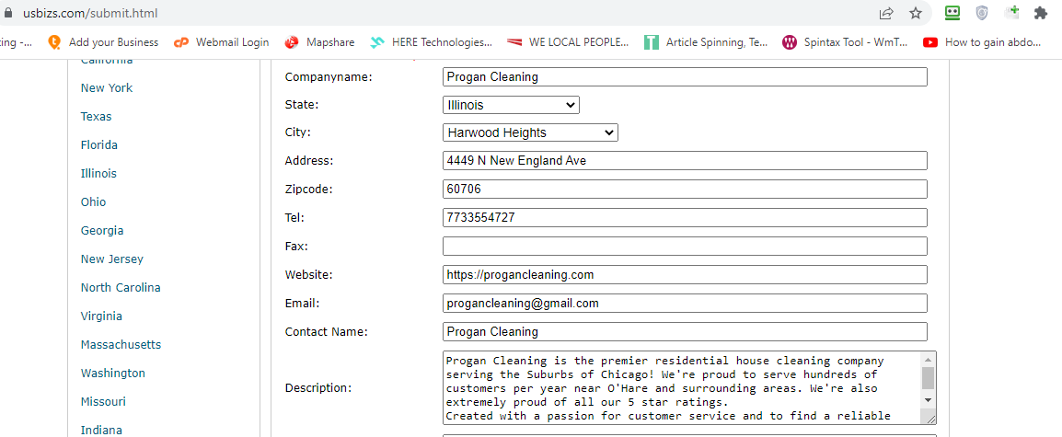
Task: Go to Massachusetts state listings
Action: 121,344
